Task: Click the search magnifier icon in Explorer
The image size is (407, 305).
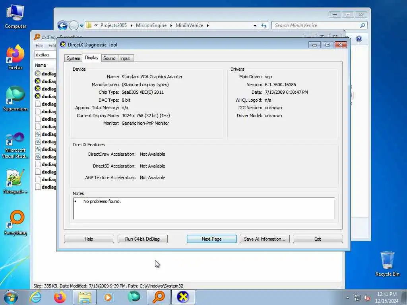Action: tap(362, 25)
